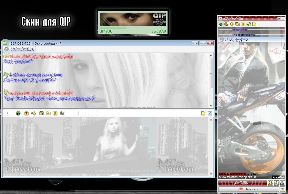Click the upper chat scrollbar up arrow
The height and width of the screenshot is (194, 288).
pyautogui.click(x=211, y=55)
